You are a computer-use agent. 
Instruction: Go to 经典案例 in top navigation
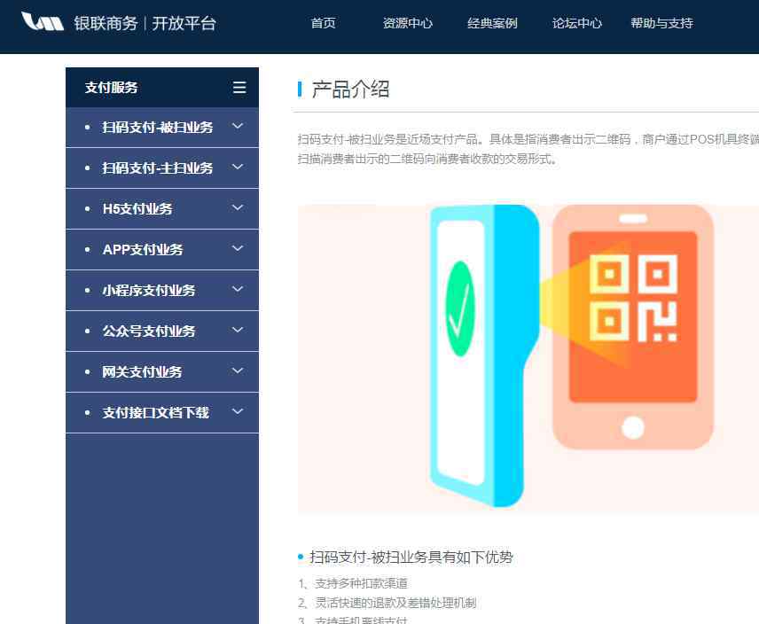(492, 23)
